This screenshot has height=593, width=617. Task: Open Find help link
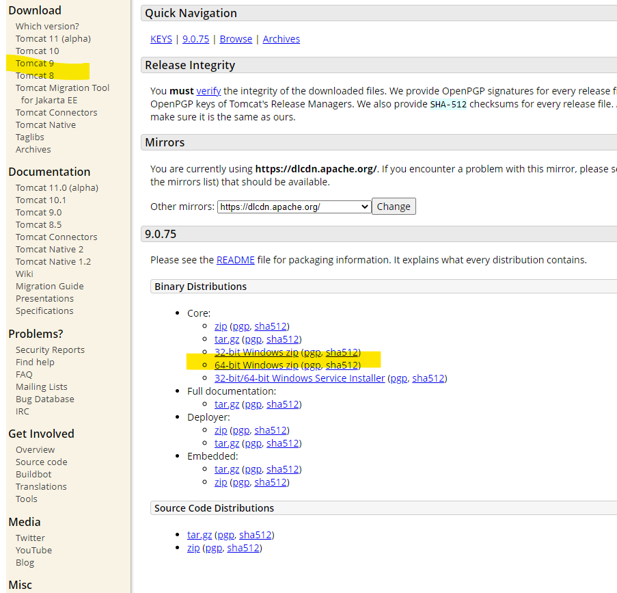[35, 362]
